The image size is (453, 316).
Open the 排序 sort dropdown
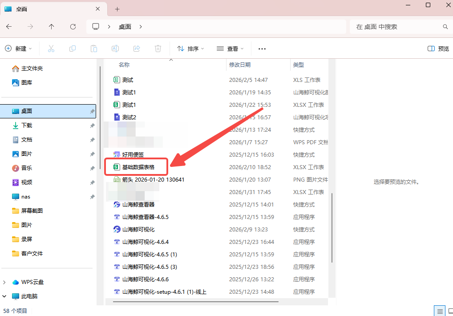(x=190, y=49)
